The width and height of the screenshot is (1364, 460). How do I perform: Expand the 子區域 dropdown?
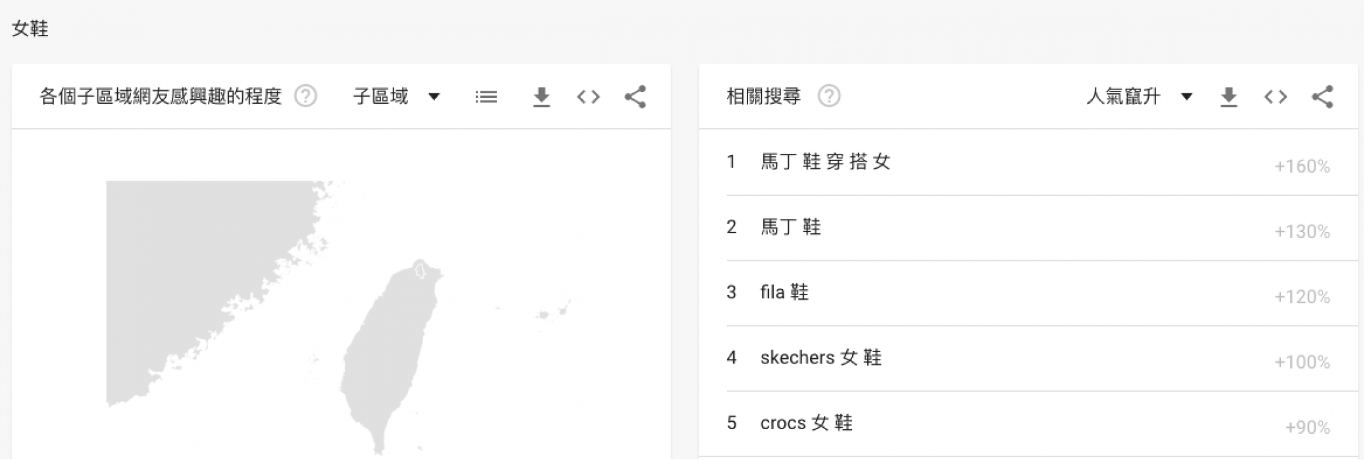click(397, 97)
